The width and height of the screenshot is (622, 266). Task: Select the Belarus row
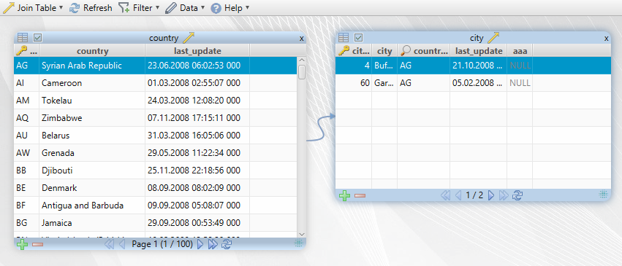coord(155,135)
